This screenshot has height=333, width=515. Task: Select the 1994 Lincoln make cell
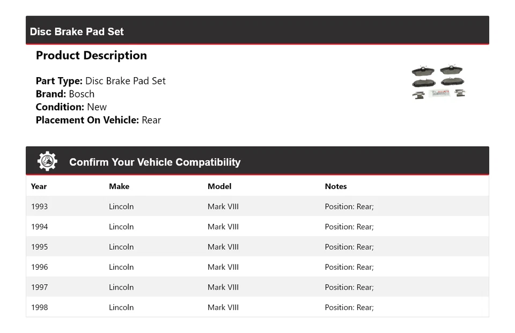pyautogui.click(x=121, y=227)
